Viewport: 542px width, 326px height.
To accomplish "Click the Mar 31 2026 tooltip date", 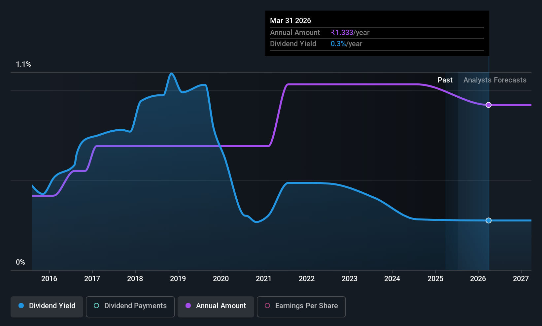I will click(x=290, y=20).
